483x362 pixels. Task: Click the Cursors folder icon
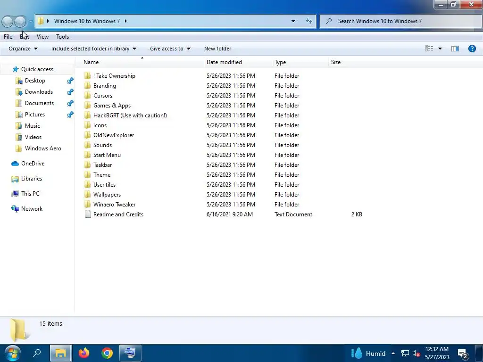pyautogui.click(x=87, y=95)
